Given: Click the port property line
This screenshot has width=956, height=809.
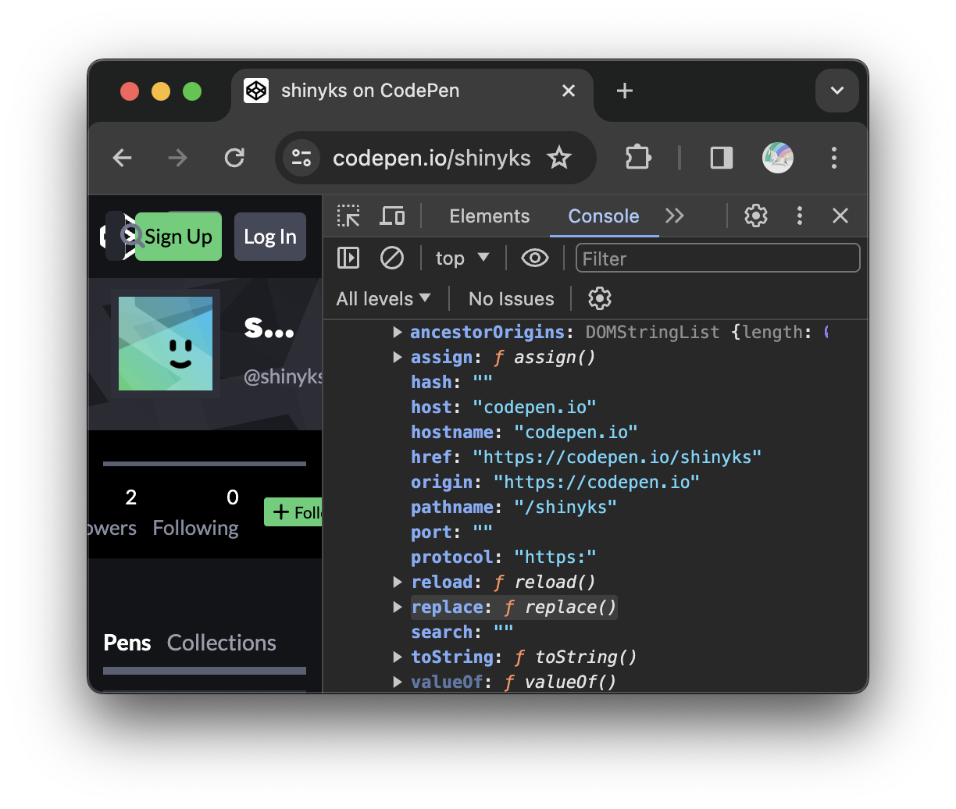Looking at the screenshot, I should click(x=452, y=533).
